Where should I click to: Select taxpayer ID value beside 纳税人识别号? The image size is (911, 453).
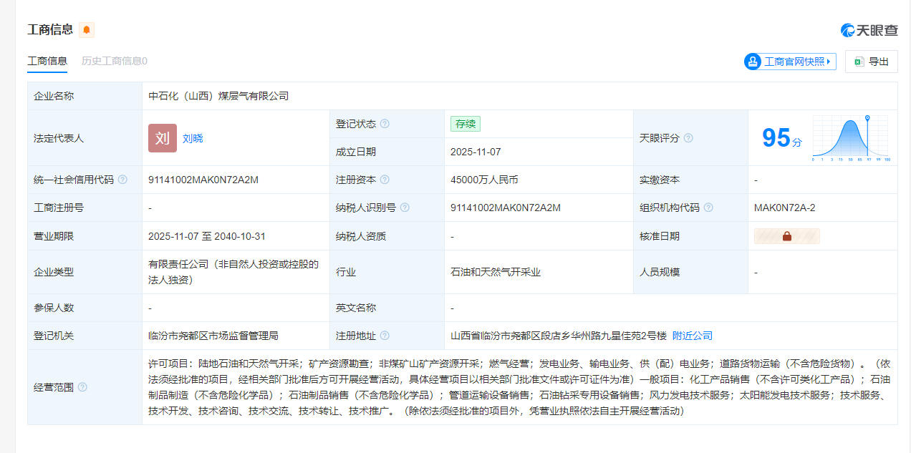pos(506,208)
